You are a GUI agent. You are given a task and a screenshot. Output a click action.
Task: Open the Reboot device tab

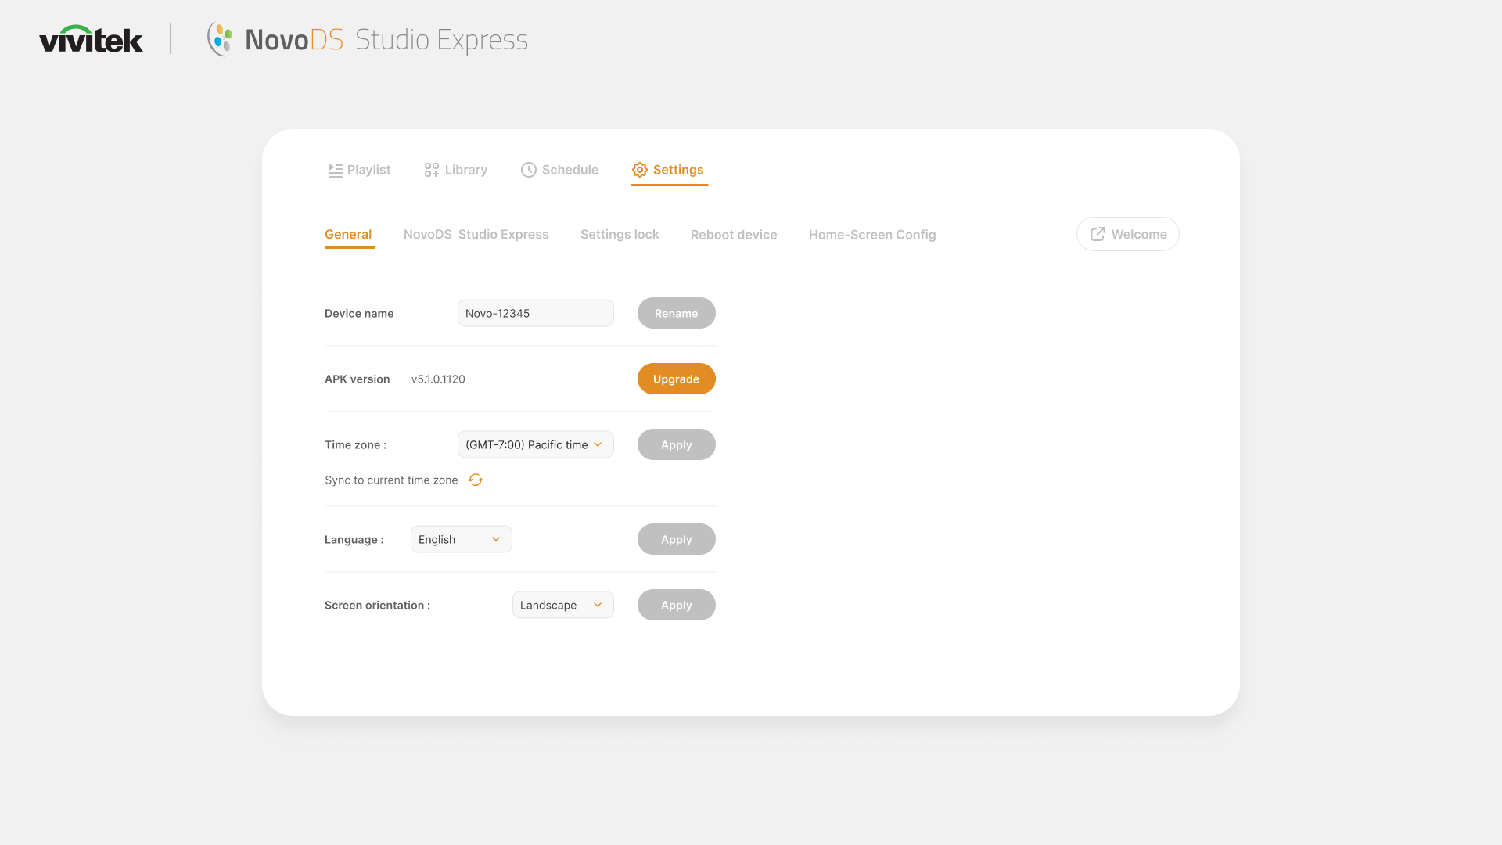click(x=733, y=234)
